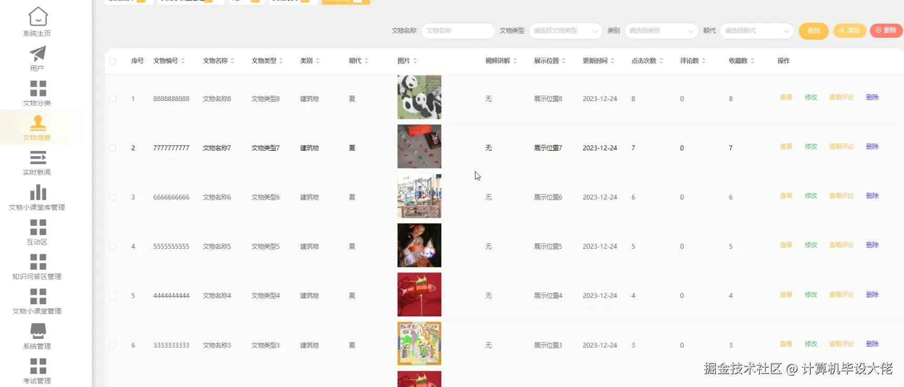Viewport: 904px width, 387px height.
Task: Sort by 图片 column arrows
Action: (415, 61)
